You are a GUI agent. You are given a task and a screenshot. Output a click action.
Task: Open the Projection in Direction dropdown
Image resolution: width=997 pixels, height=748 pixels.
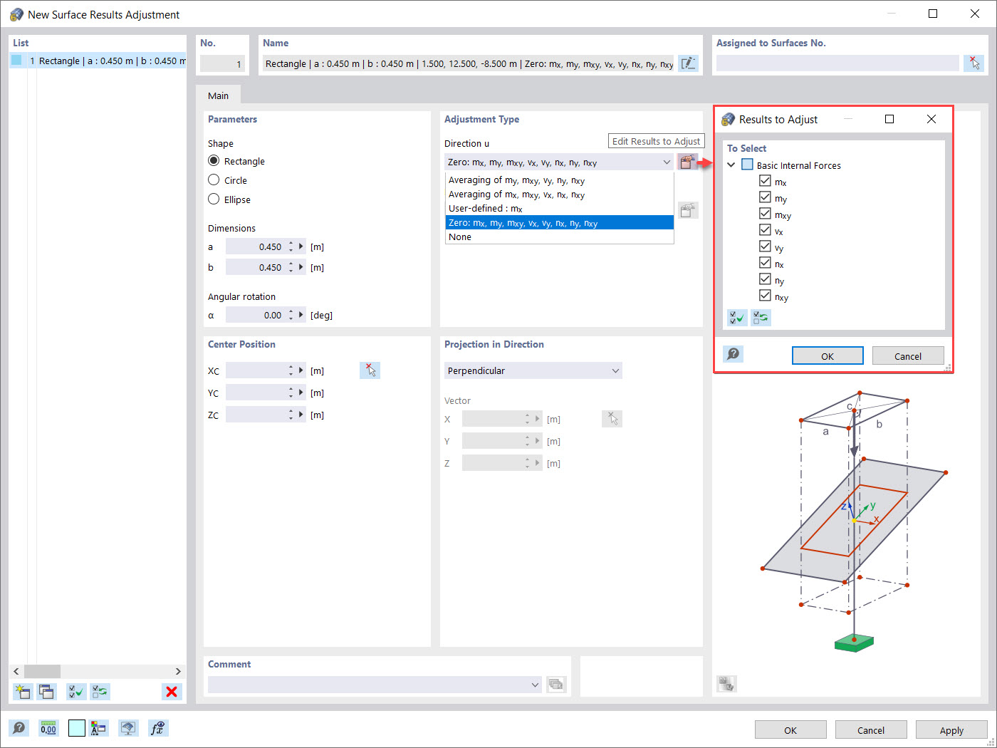pos(615,370)
